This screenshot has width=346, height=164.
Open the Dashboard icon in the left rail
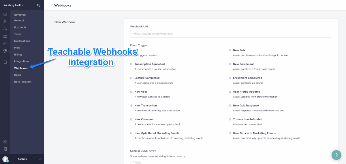[x=5, y=14]
